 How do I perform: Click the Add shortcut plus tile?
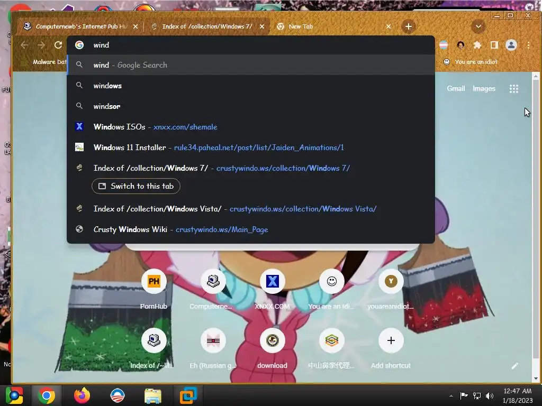coord(391,348)
